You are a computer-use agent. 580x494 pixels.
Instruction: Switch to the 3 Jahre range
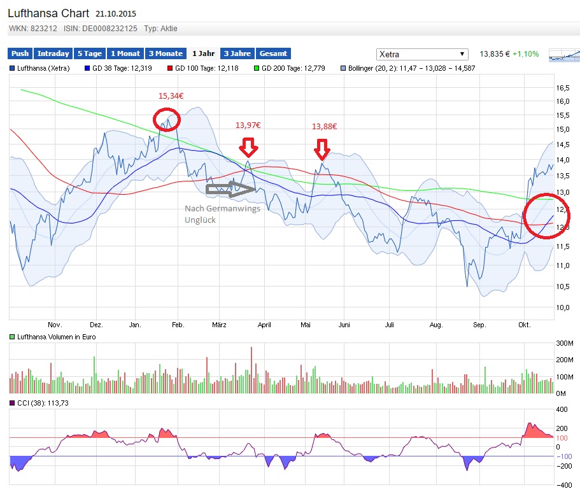point(237,53)
